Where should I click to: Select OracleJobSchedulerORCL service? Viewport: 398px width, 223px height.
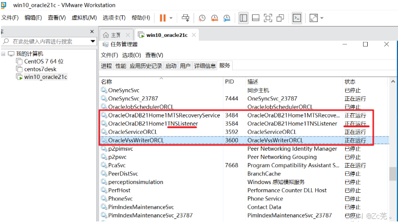(x=243, y=107)
